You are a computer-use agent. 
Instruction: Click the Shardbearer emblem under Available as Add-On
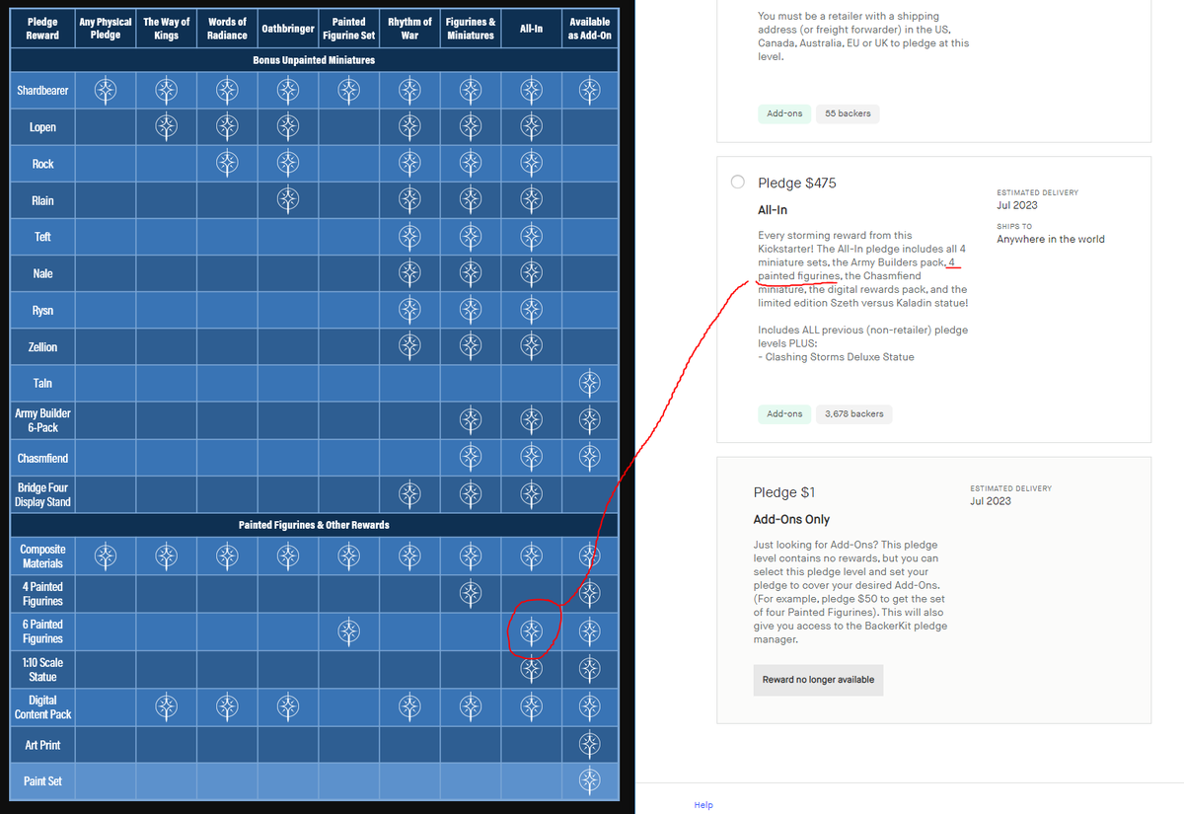point(589,90)
